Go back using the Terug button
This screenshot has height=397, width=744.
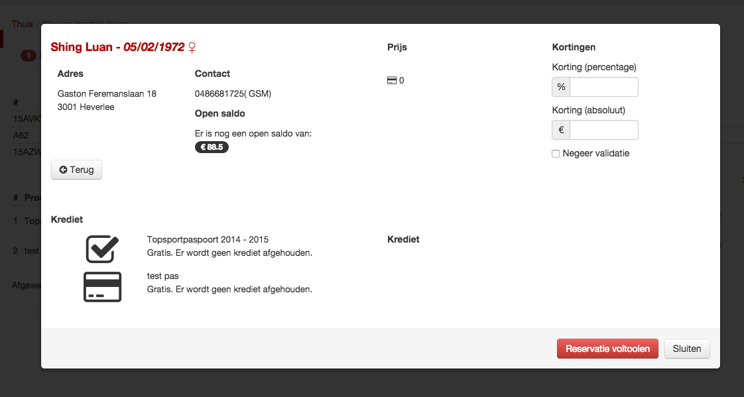(76, 170)
